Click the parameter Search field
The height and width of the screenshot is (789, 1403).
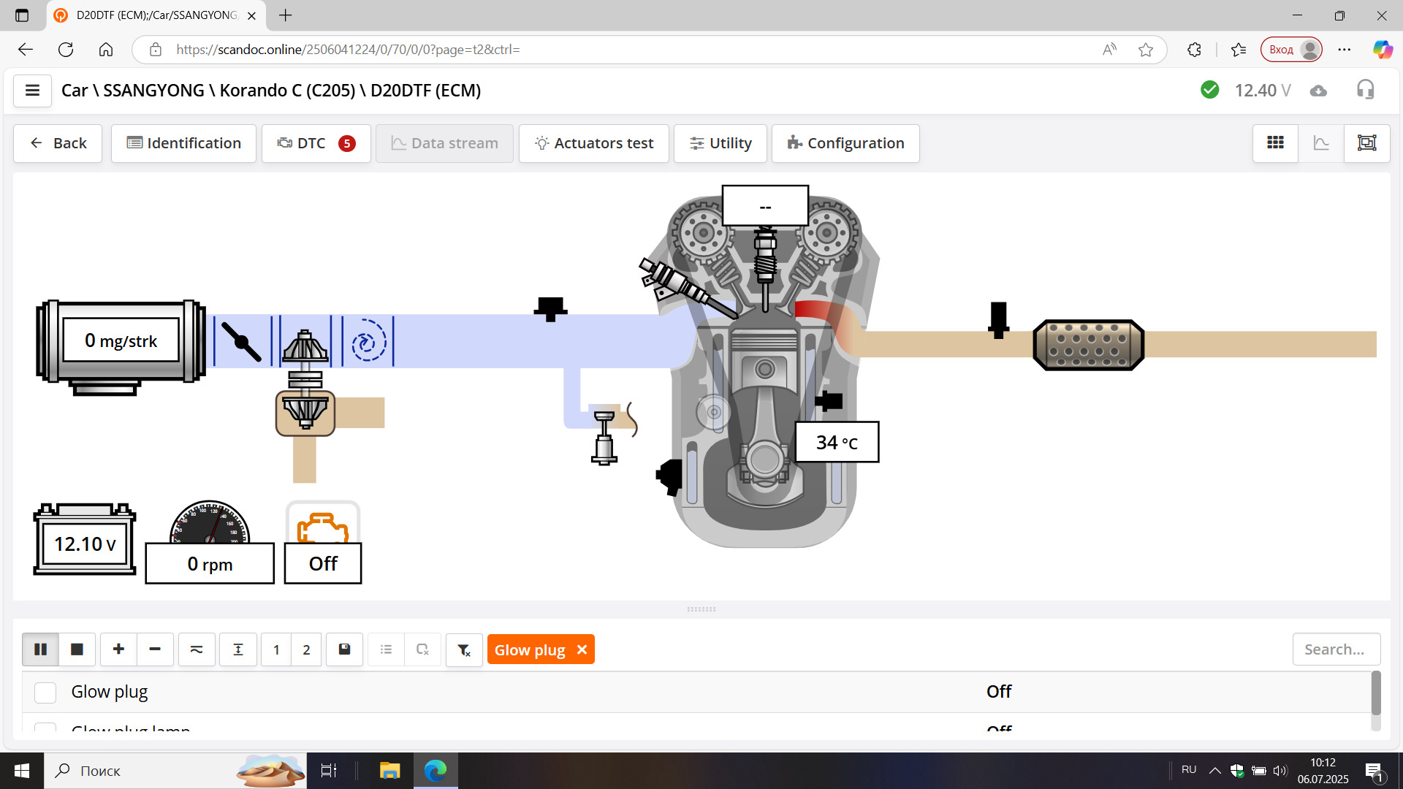(1336, 649)
